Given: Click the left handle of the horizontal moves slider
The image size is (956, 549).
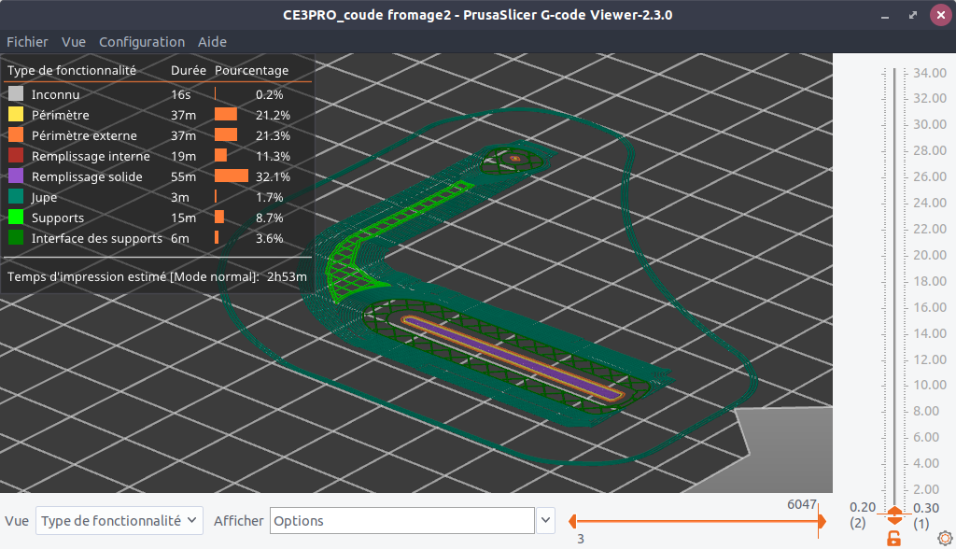Looking at the screenshot, I should (x=572, y=521).
